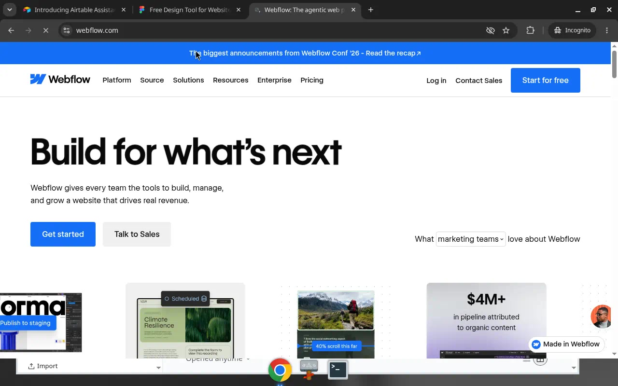Click the Airtable favicon on first tab
Image resolution: width=618 pixels, height=386 pixels.
[x=27, y=10]
